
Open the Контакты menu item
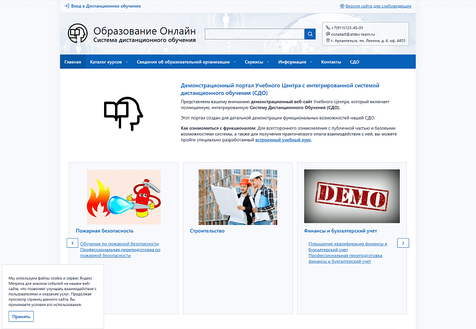[331, 62]
